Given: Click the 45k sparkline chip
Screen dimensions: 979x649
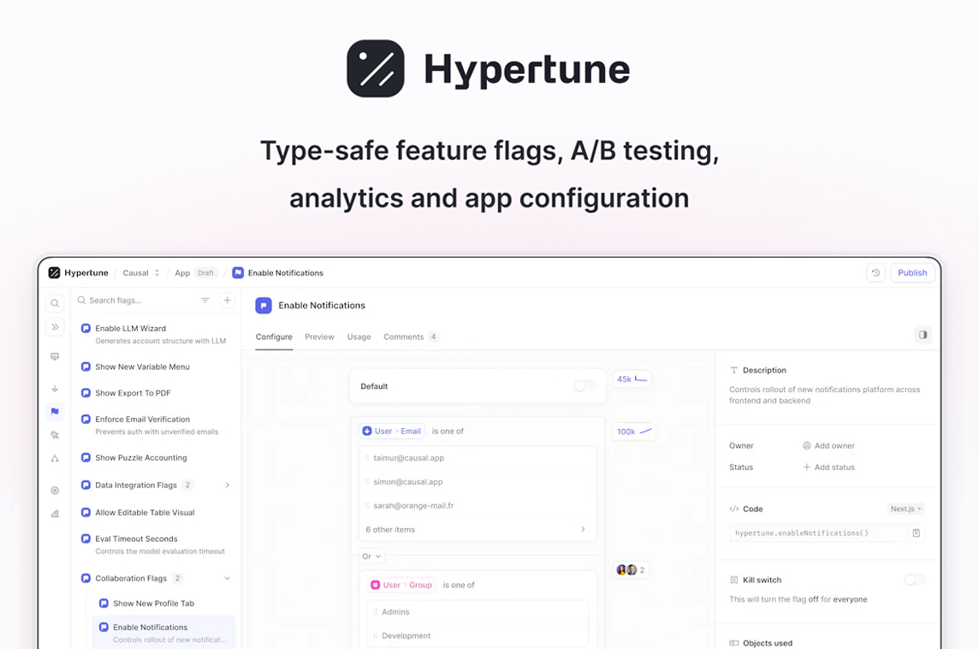Looking at the screenshot, I should point(632,379).
